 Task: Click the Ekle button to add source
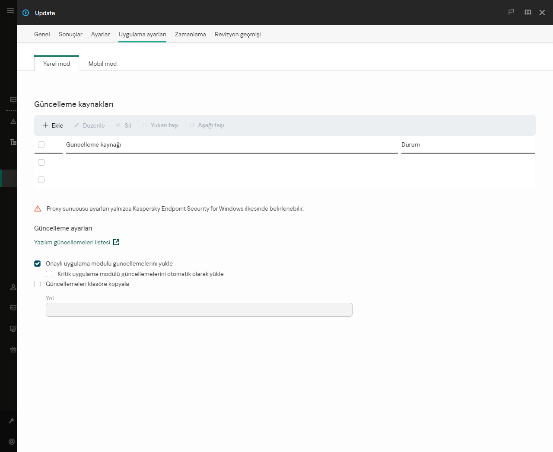[x=53, y=125]
